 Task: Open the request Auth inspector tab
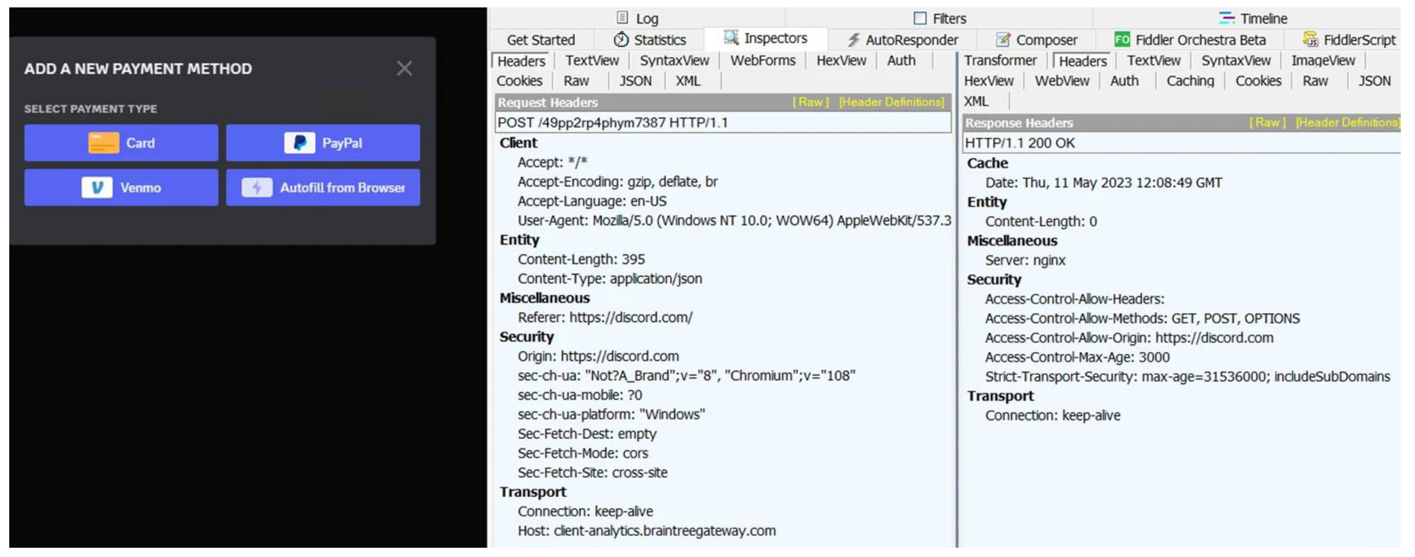[x=901, y=61]
